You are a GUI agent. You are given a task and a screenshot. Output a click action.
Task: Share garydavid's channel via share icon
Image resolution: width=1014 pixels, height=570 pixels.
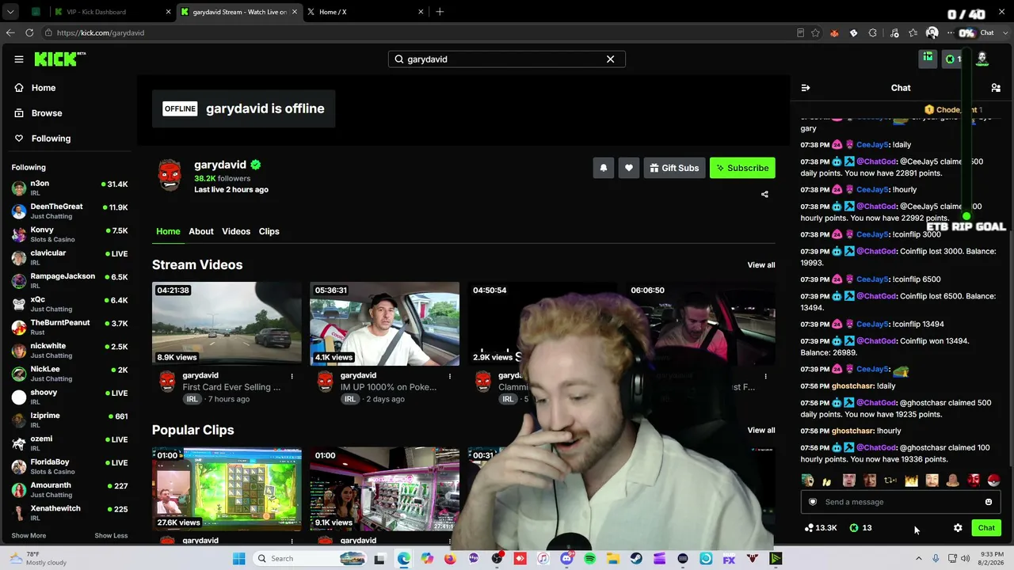click(x=764, y=194)
